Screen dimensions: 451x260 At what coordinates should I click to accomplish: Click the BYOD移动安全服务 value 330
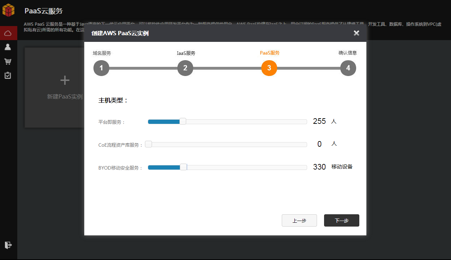[x=319, y=167]
